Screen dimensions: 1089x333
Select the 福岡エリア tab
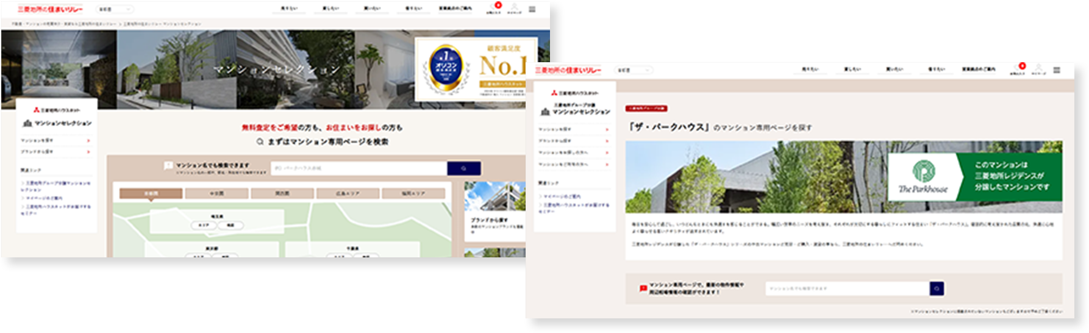[x=413, y=193]
